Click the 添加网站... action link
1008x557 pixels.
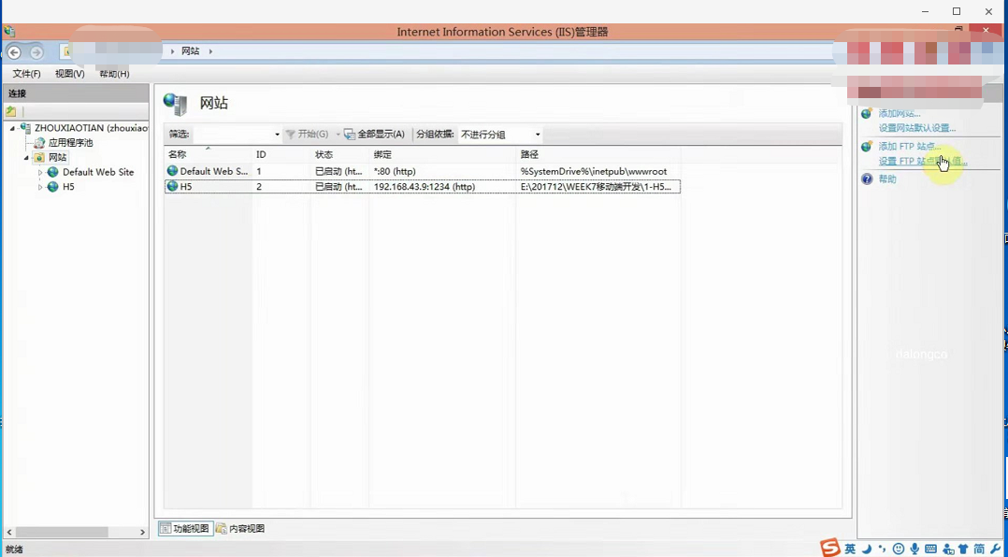click(900, 114)
